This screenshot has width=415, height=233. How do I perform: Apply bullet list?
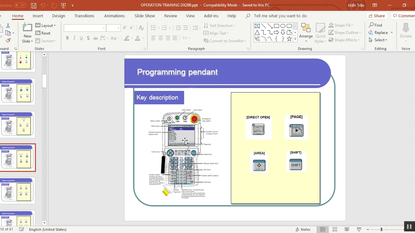[x=153, y=28]
